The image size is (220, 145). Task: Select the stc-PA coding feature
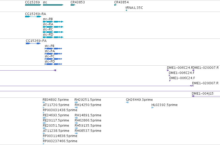pyautogui.click(x=54, y=54)
